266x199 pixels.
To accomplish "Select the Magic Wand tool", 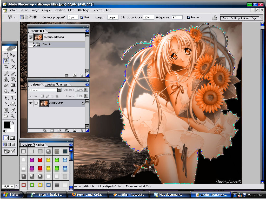I will (x=12, y=61).
